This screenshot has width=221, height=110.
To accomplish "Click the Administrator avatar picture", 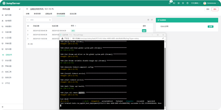I will [205, 3].
